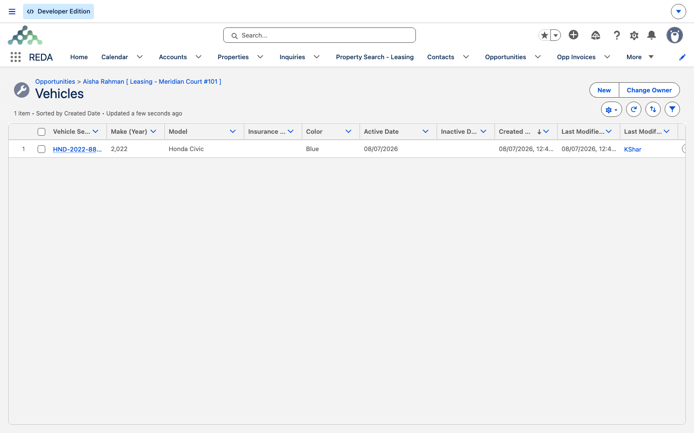The width and height of the screenshot is (694, 433).
Task: Open the More navigation menu
Action: (x=640, y=57)
